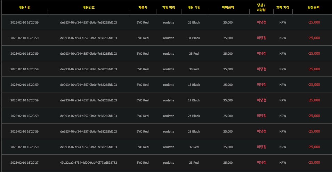The height and width of the screenshot is (172, 332).
Task: Click the bet ID in the 17 Black row
Action: 89,100
